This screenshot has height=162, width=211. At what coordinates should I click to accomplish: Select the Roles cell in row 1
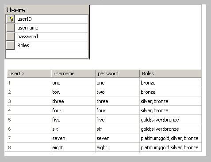coord(170,83)
